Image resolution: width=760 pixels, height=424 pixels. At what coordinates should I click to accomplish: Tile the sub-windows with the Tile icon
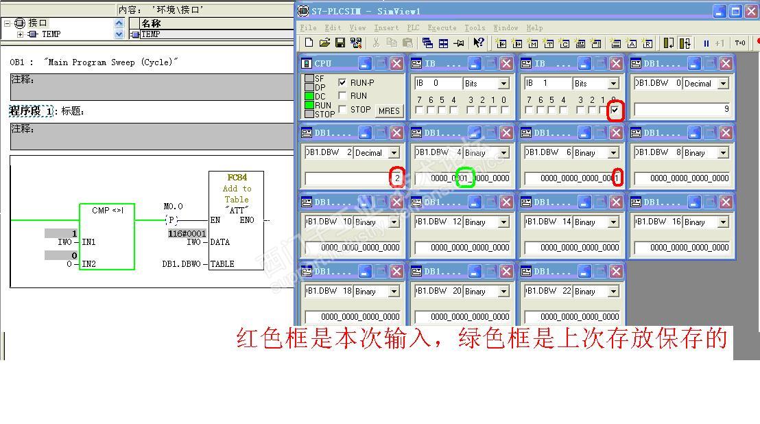pyautogui.click(x=443, y=43)
